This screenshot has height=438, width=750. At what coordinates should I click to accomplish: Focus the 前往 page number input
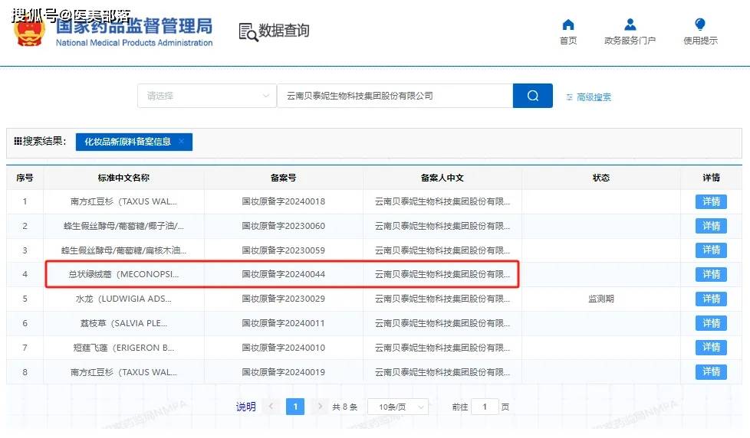point(485,407)
